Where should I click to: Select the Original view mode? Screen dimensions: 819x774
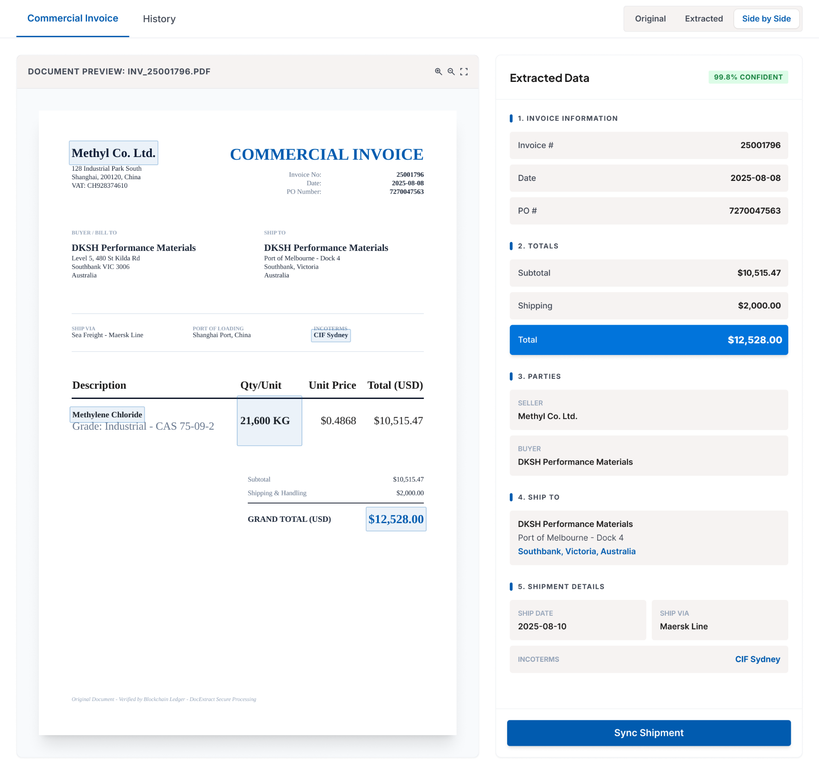click(x=650, y=19)
